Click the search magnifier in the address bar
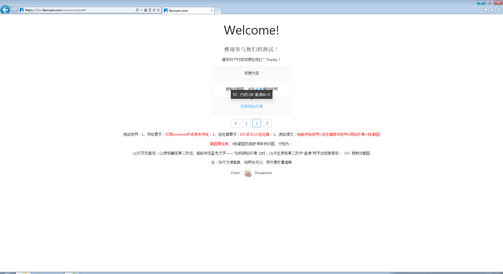503x274 pixels. (137, 10)
